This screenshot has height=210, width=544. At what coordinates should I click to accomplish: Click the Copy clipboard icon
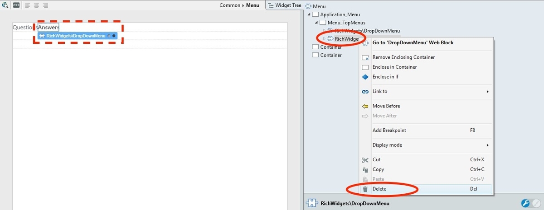365,169
